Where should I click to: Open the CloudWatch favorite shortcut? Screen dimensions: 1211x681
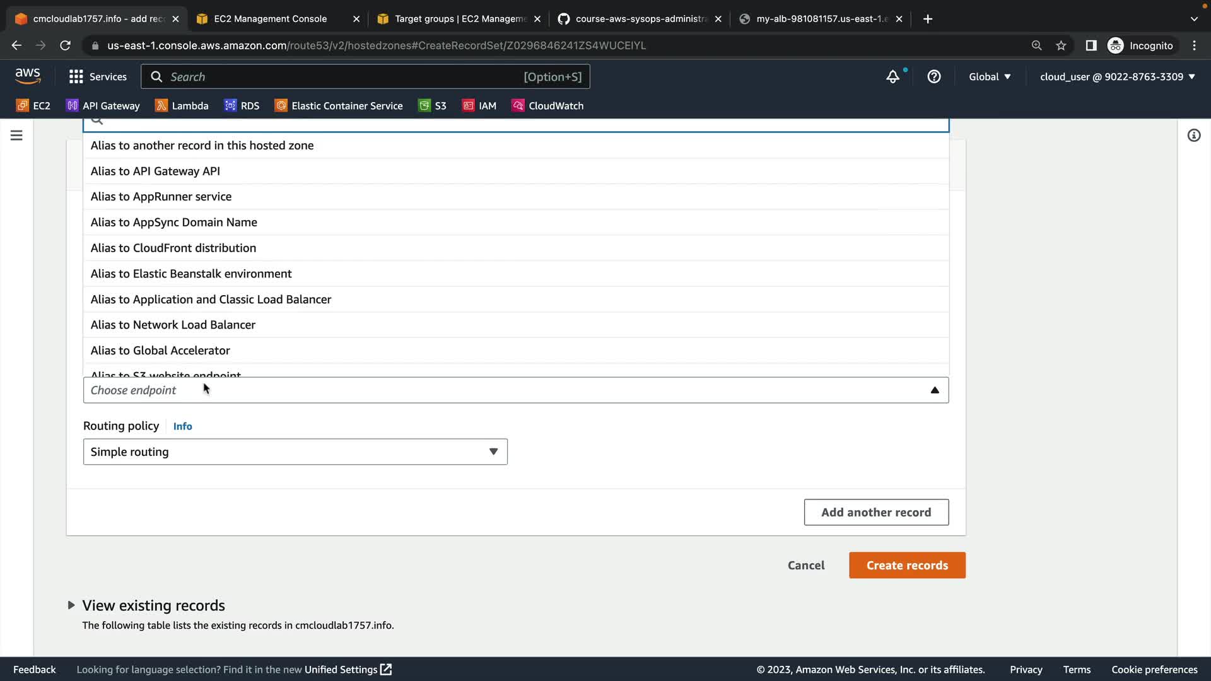point(547,106)
